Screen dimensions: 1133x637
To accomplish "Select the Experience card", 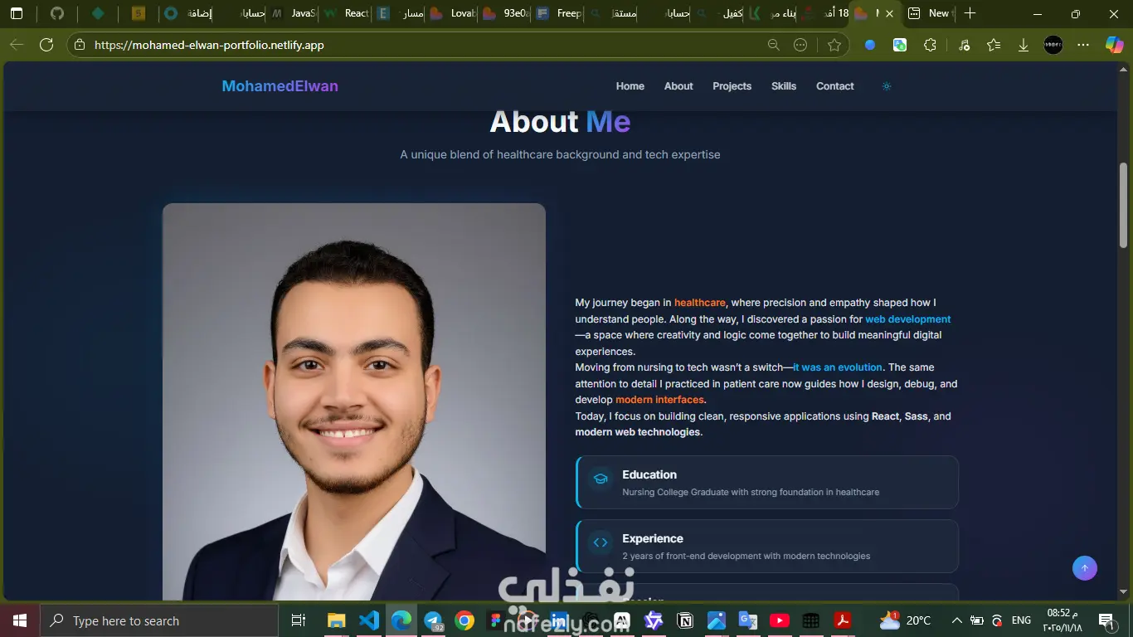I will [x=767, y=546].
